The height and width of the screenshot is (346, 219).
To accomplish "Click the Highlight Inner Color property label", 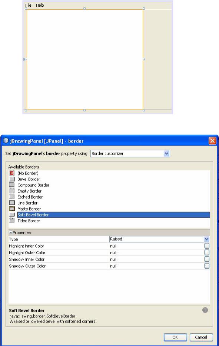I will (26, 246).
